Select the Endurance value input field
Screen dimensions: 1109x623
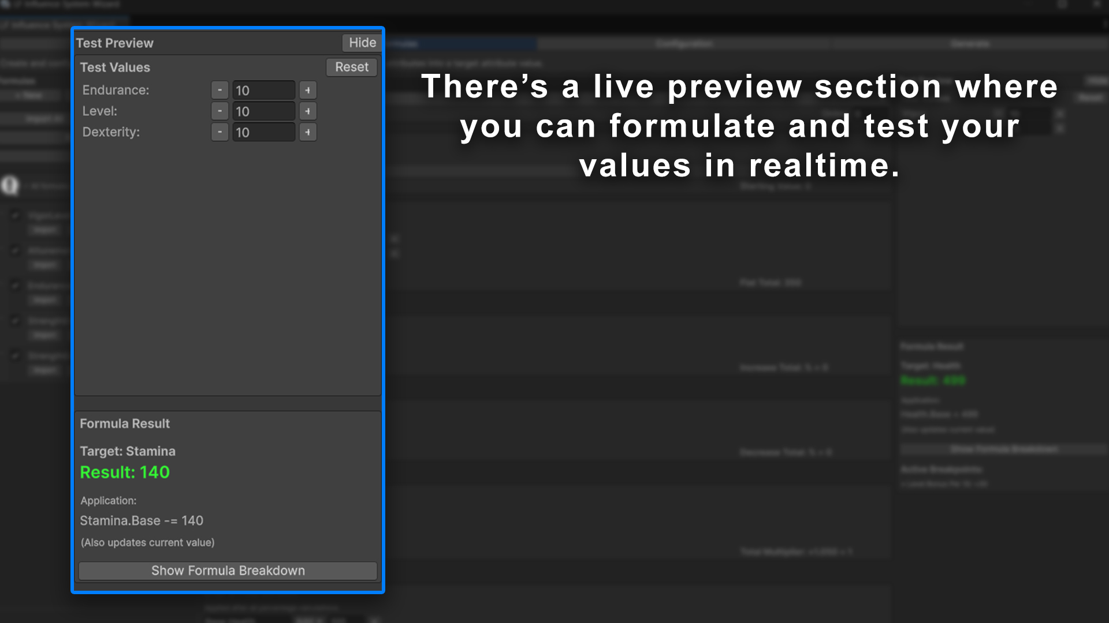(x=263, y=90)
